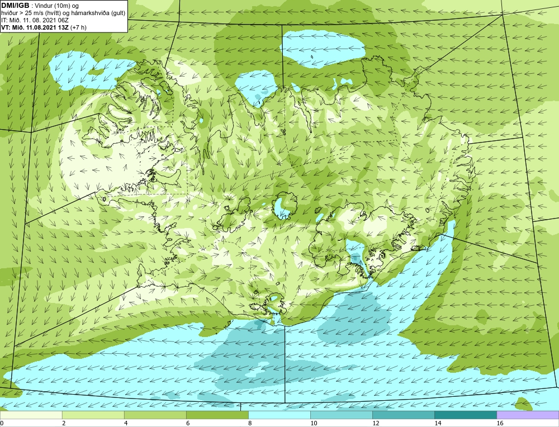The height and width of the screenshot is (427, 559).
Task: Click the 12–14 m/s darker teal legend swatch
Action: point(403,415)
